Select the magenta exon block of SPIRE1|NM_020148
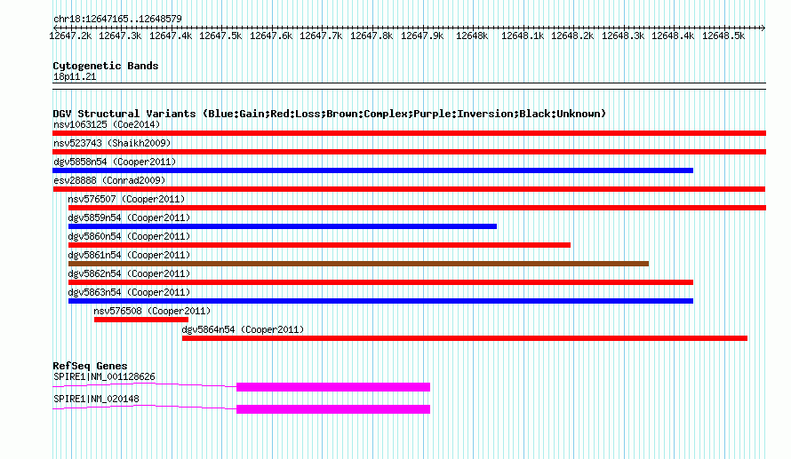This screenshot has height=459, width=791. click(333, 409)
